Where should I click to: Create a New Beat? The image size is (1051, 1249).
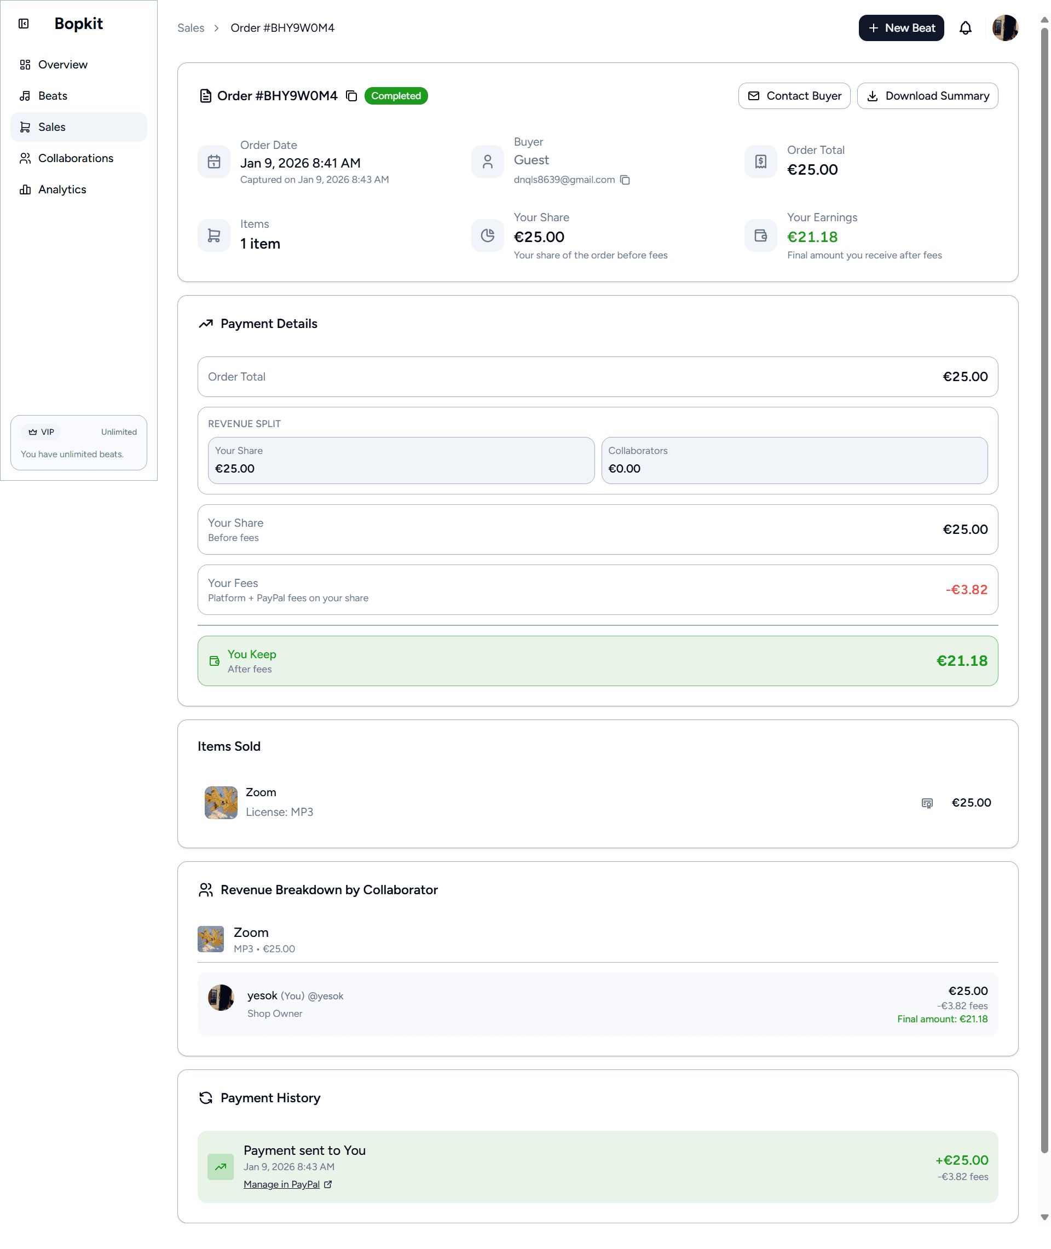click(x=901, y=27)
